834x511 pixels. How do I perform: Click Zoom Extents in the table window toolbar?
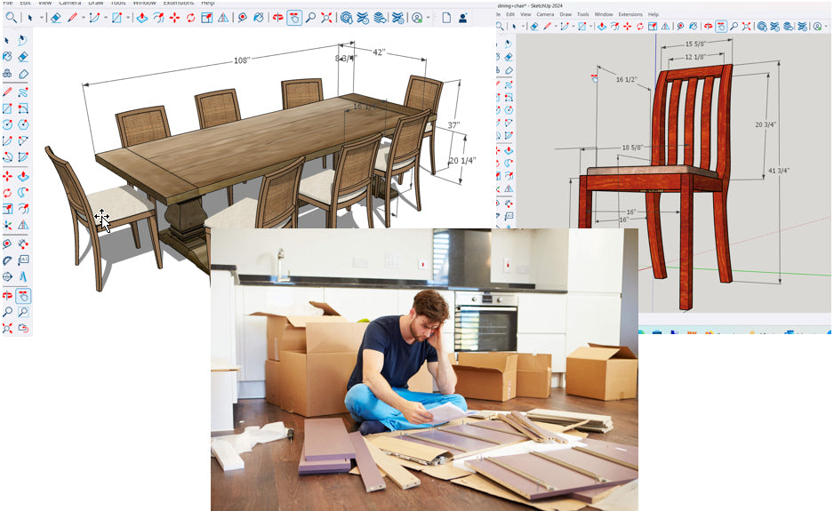coord(326,18)
